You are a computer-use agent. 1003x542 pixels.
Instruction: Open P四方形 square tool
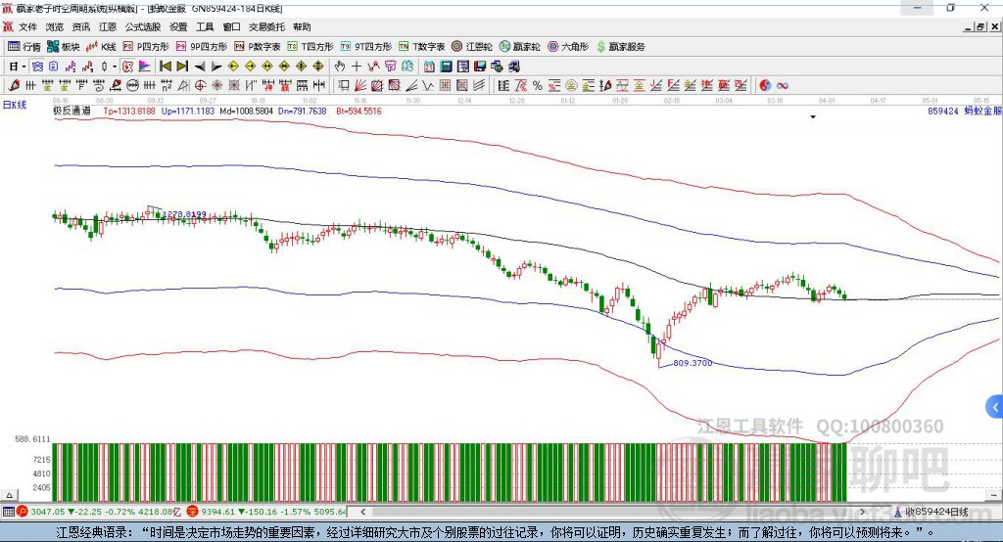coord(146,47)
